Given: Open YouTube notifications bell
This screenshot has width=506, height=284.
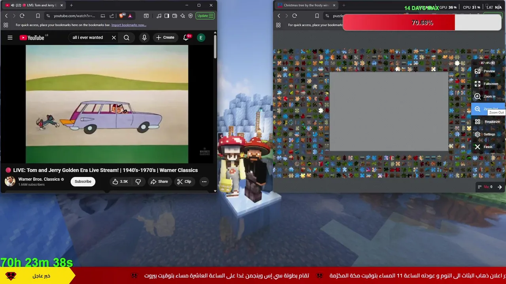Looking at the screenshot, I should coord(186,37).
